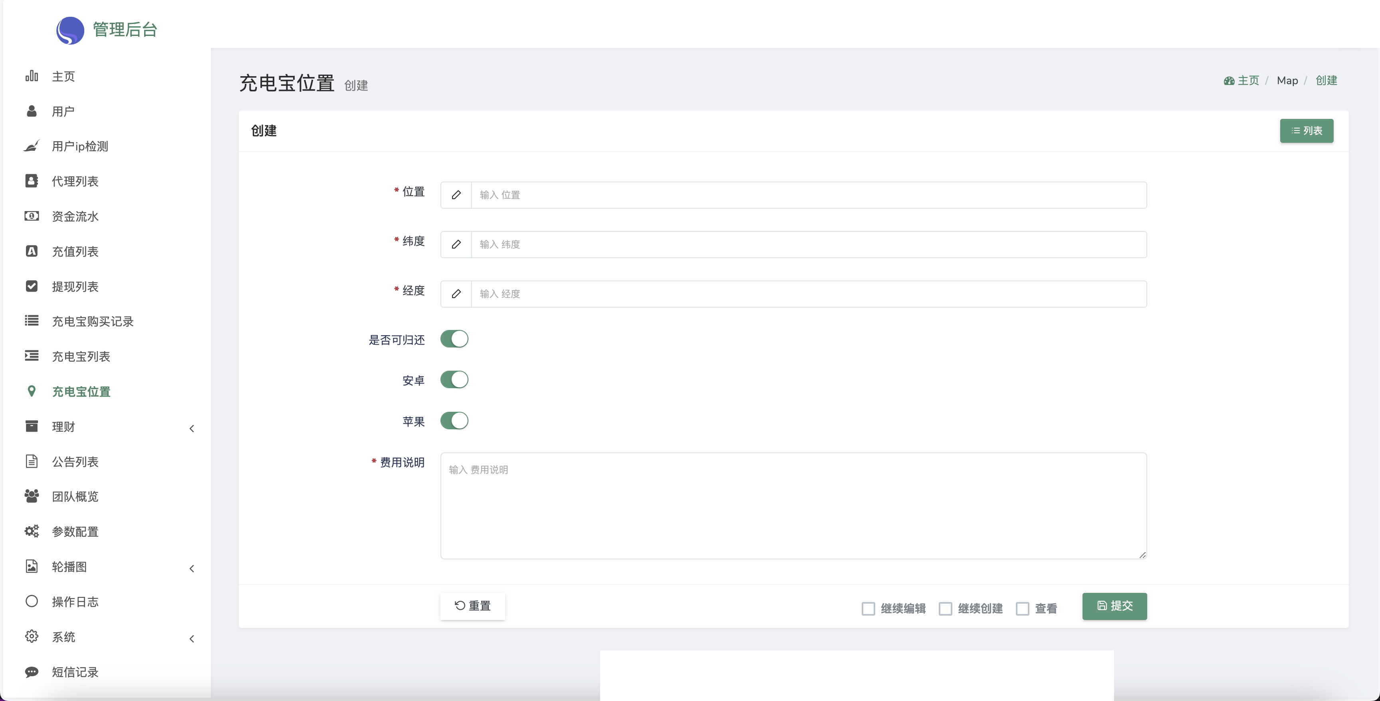Turn off the 苹果 toggle
This screenshot has height=701, width=1380.
(454, 421)
